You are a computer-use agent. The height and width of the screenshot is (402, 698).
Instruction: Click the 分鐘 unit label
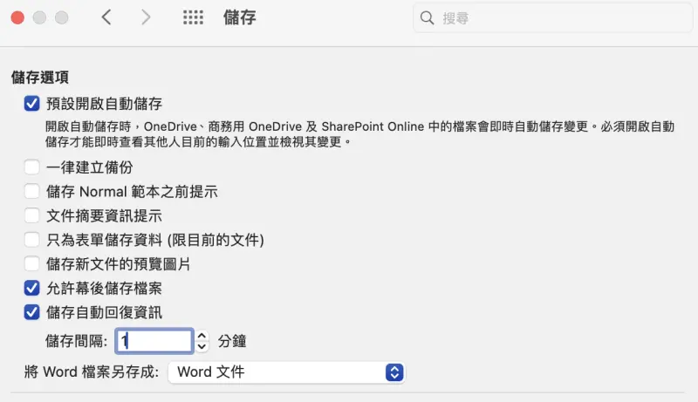pyautogui.click(x=232, y=341)
